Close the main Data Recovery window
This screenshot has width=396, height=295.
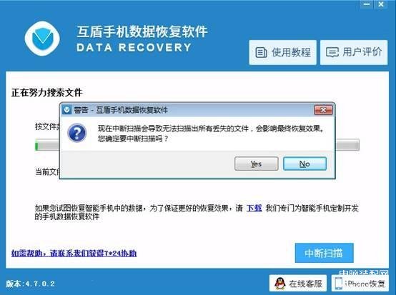[381, 4]
